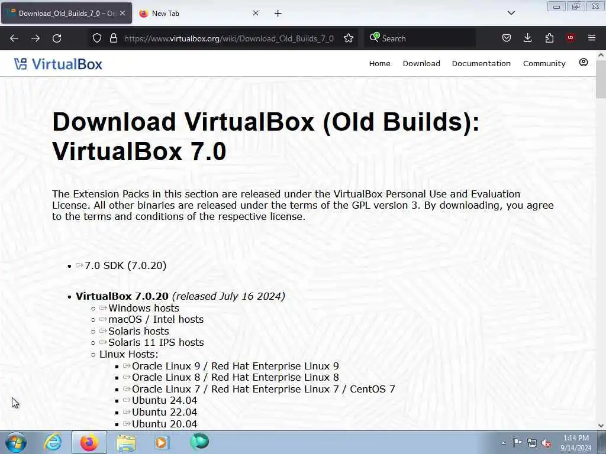Click the scrollbar down arrow
Viewport: 606px width, 454px height.
(x=601, y=426)
